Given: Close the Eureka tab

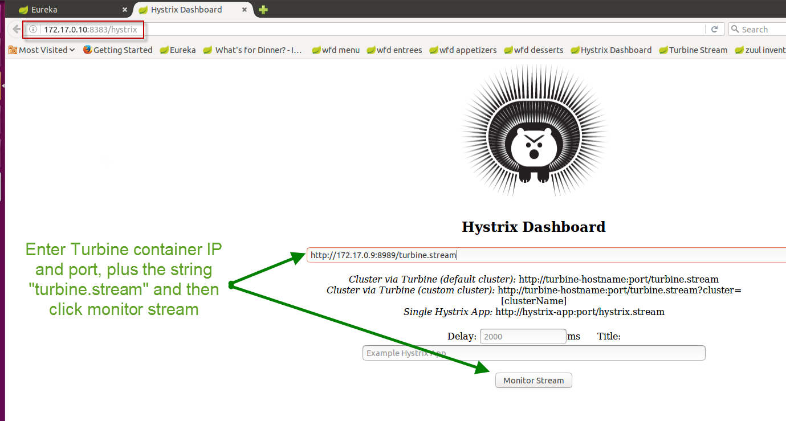Looking at the screenshot, I should pos(125,10).
